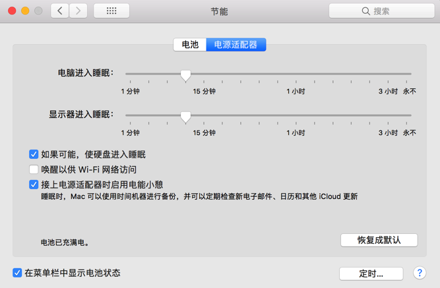Switch to the 电池 tab
Screen dimensions: 440x288
190,45
